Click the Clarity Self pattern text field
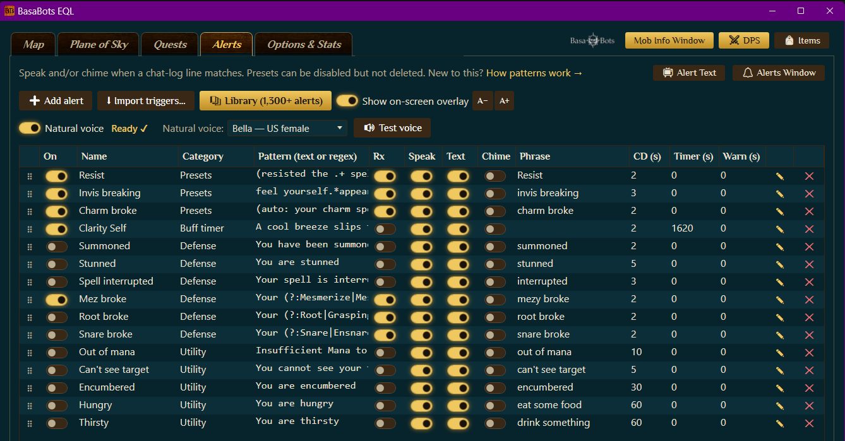Screen dimensions: 845x441 tap(311, 227)
